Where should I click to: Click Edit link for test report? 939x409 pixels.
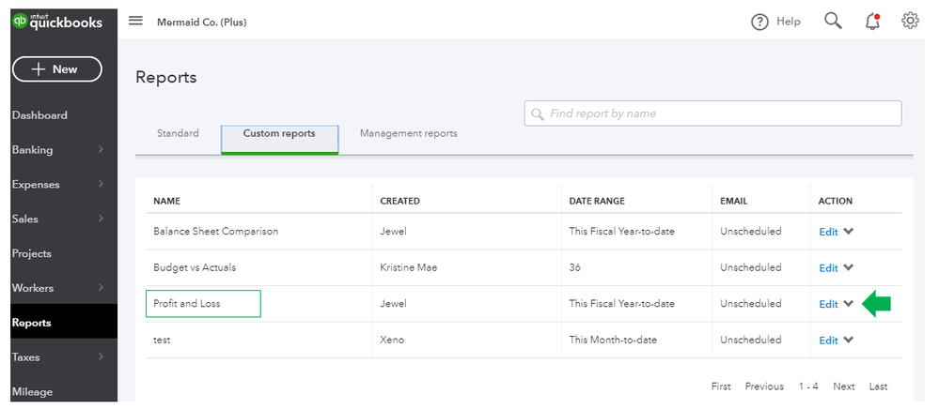click(828, 341)
